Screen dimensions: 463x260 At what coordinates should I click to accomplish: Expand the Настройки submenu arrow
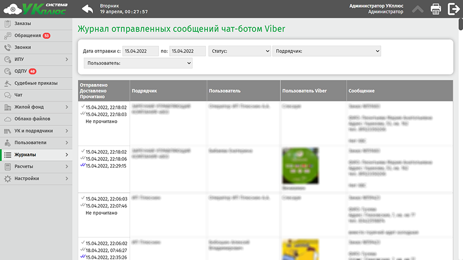coord(67,179)
